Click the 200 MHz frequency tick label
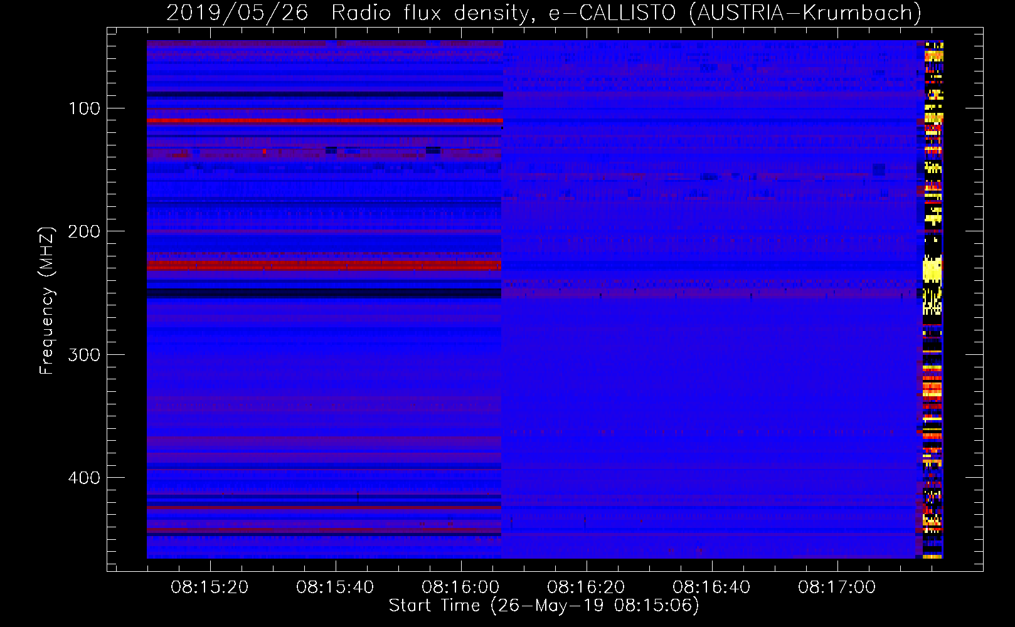The image size is (1015, 627). coord(85,231)
